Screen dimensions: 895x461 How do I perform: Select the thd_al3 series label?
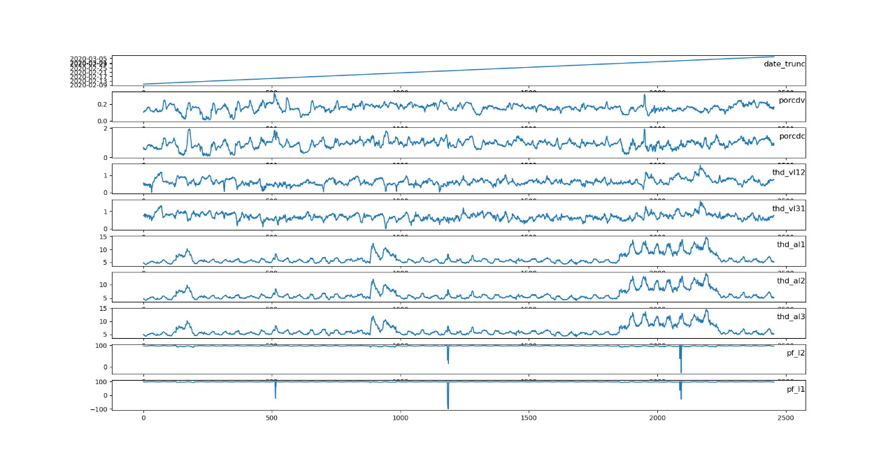click(x=790, y=316)
